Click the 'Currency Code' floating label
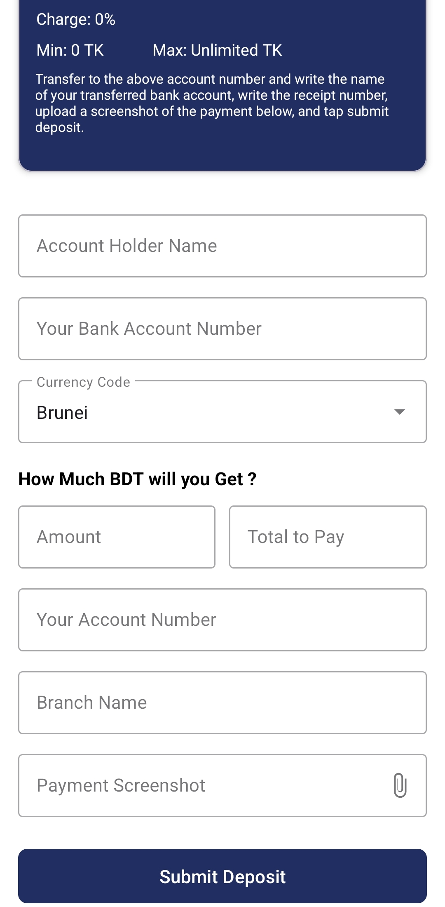Image resolution: width=445 pixels, height=907 pixels. click(83, 382)
